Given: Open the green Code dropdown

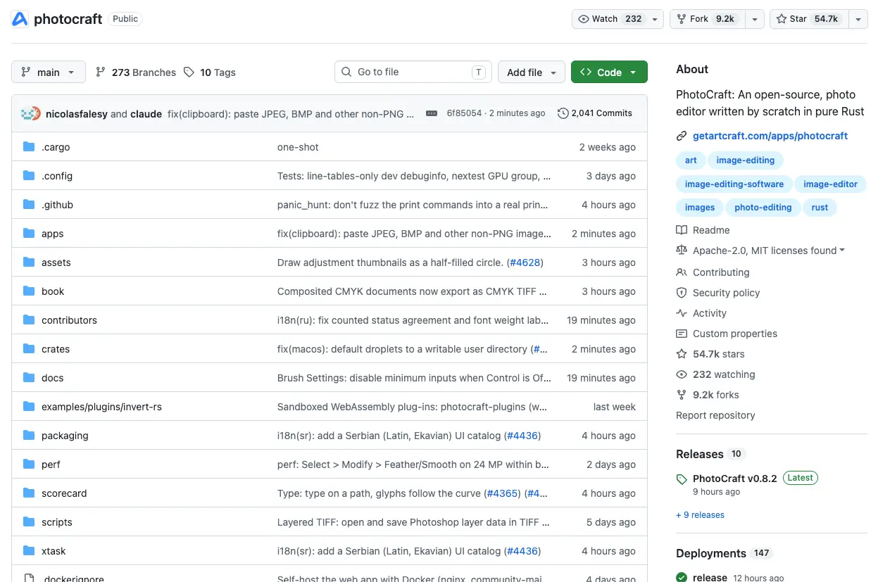Looking at the screenshot, I should click(609, 72).
